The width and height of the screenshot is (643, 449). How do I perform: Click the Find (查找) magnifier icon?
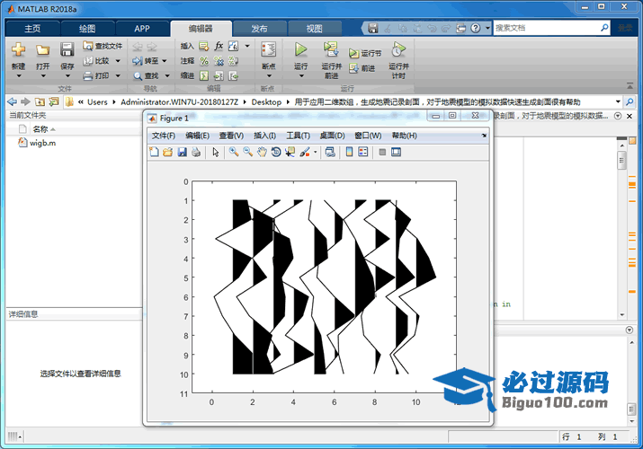coord(138,75)
